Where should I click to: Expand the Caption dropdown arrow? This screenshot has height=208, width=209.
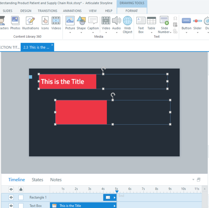93,33
